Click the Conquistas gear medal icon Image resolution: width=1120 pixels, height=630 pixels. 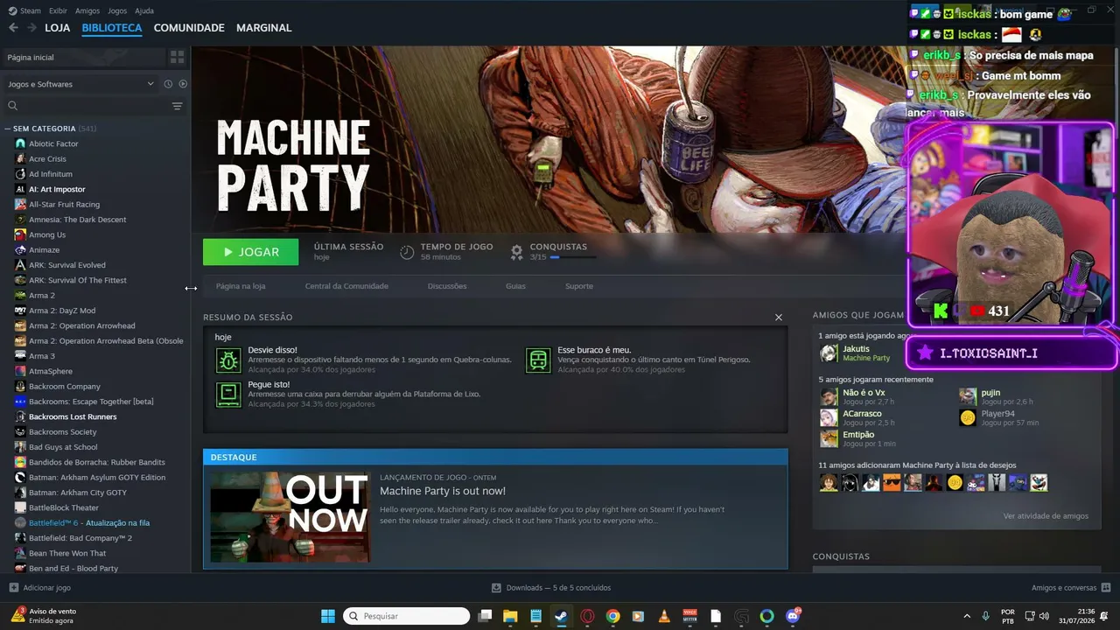pos(516,252)
